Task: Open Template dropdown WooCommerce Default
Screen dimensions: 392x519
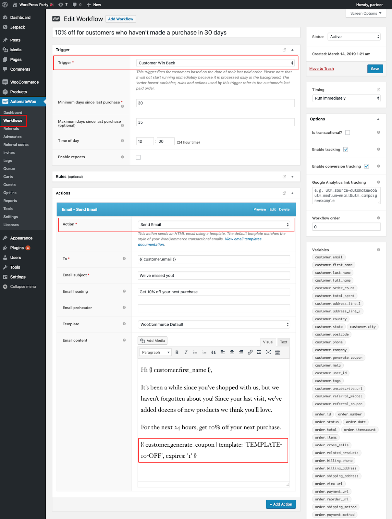Action: pos(214,324)
